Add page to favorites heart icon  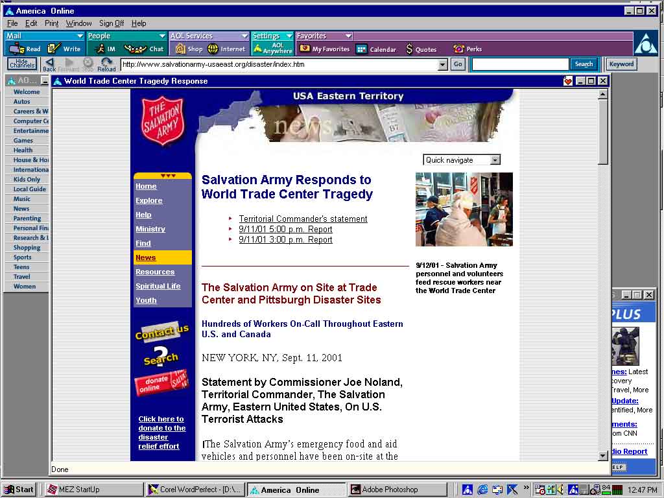point(568,81)
